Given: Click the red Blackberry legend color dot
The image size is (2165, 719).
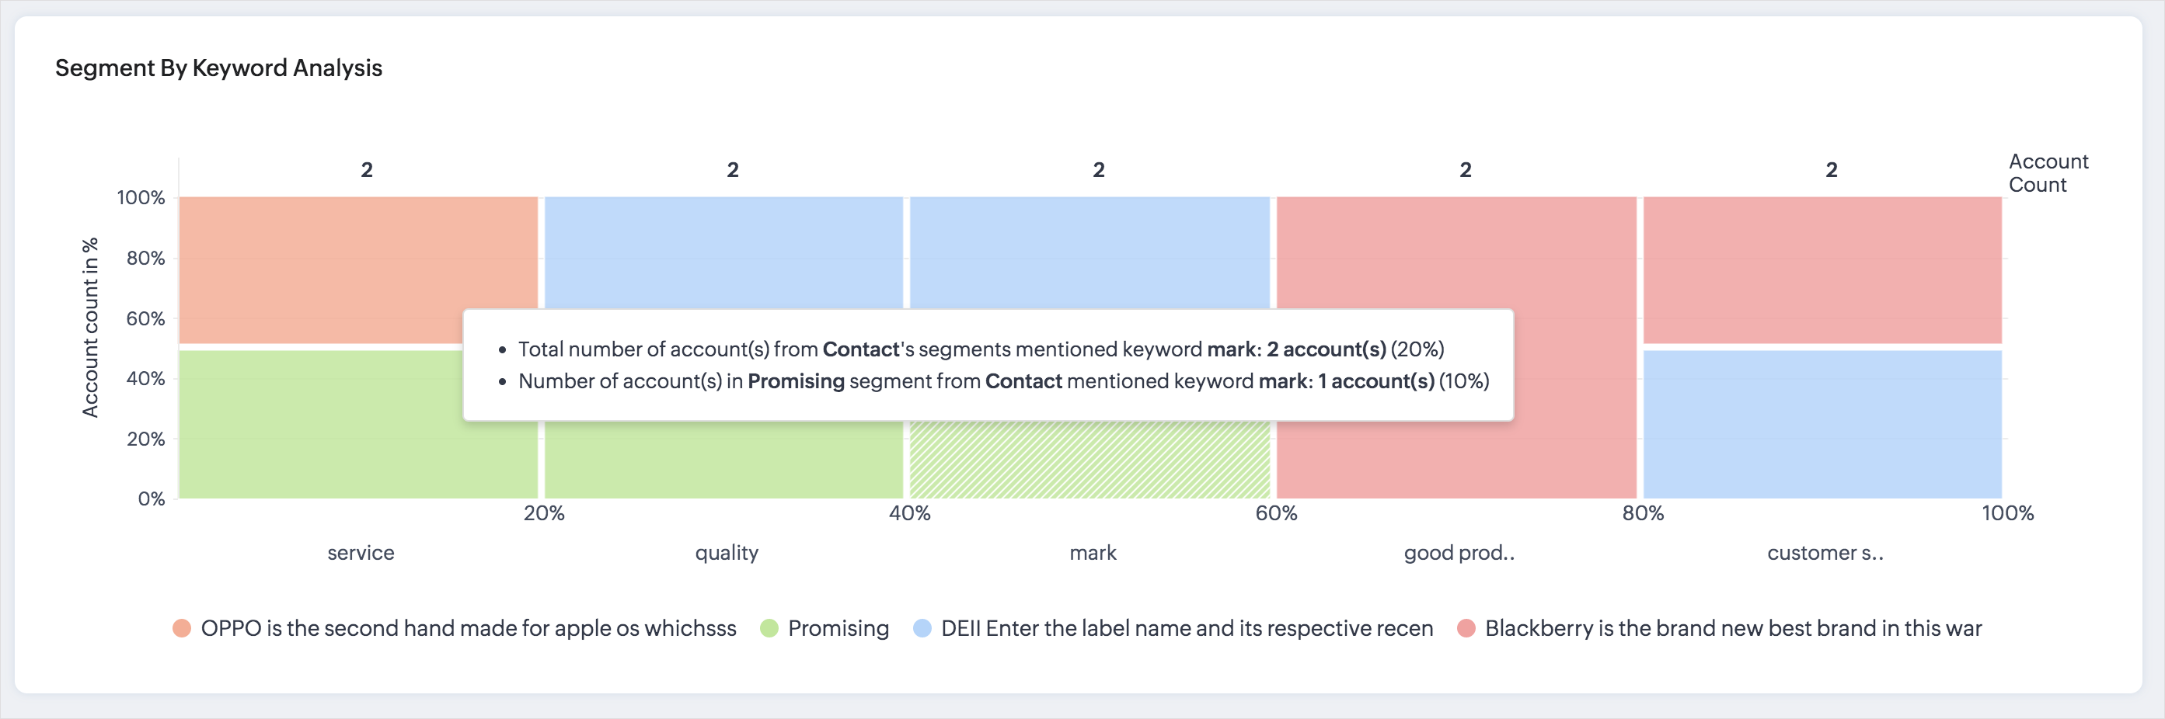Looking at the screenshot, I should pos(1466,628).
